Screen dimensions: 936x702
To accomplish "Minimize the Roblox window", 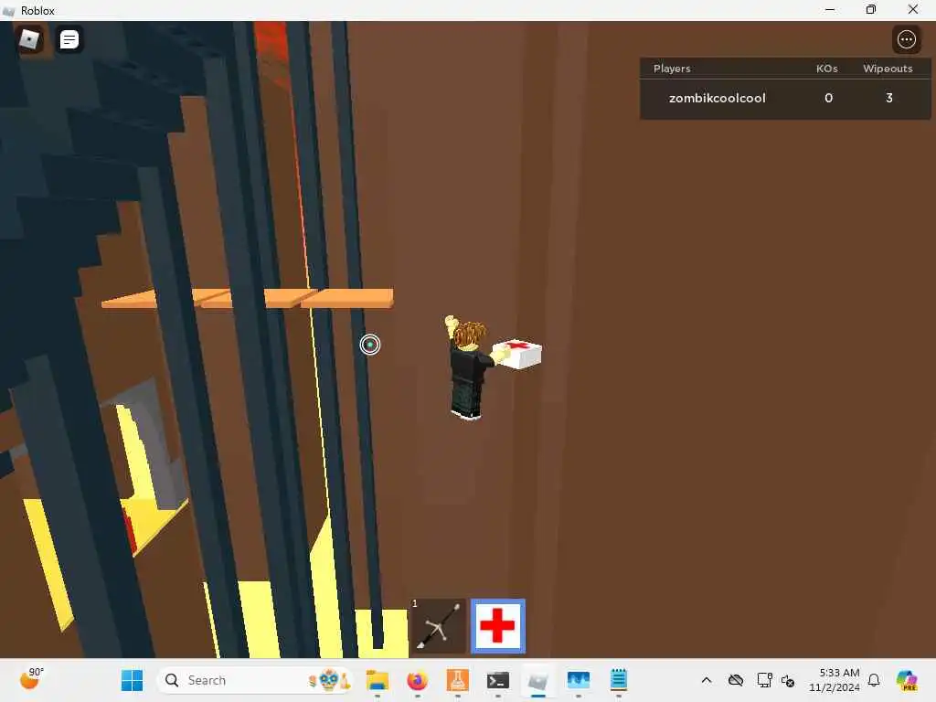I will [830, 9].
